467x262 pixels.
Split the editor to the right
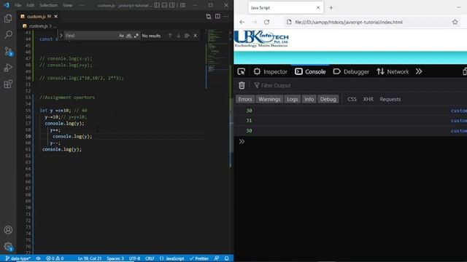click(217, 16)
